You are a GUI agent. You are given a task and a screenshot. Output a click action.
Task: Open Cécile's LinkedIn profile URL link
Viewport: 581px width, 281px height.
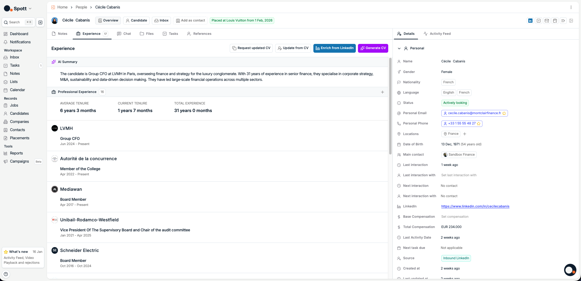pyautogui.click(x=475, y=206)
